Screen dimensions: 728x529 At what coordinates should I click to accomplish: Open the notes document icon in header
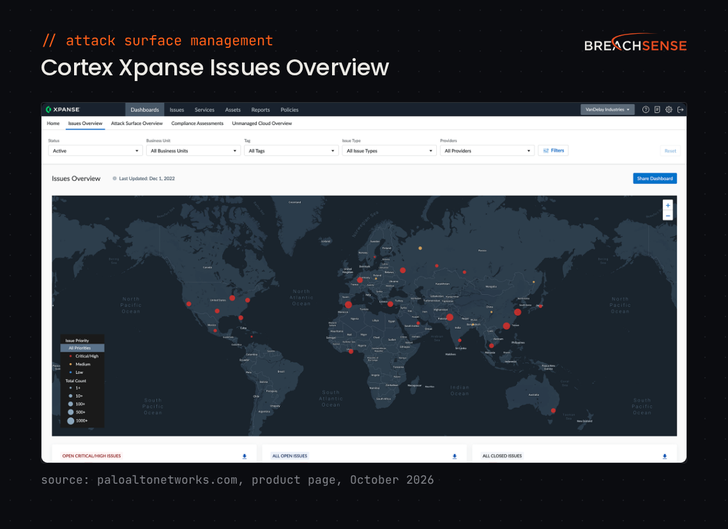[657, 110]
